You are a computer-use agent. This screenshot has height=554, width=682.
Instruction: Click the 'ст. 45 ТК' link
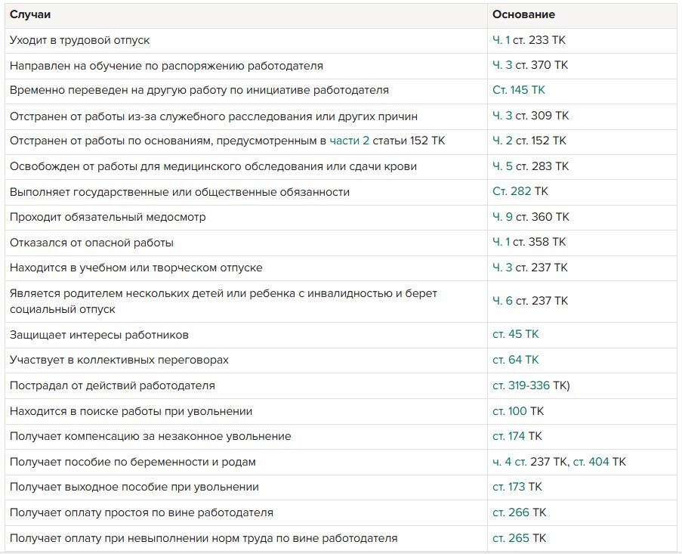[515, 334]
